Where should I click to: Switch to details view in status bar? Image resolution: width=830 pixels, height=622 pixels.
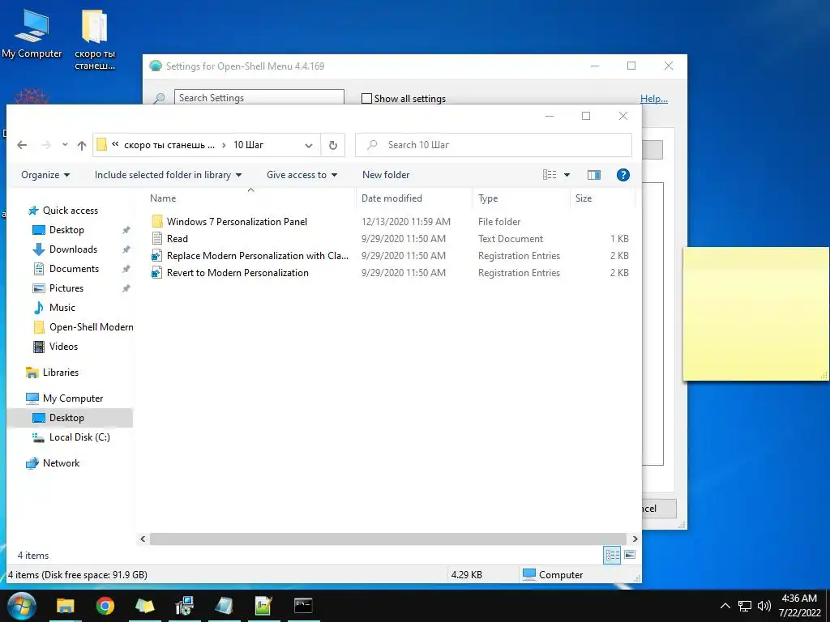(612, 555)
